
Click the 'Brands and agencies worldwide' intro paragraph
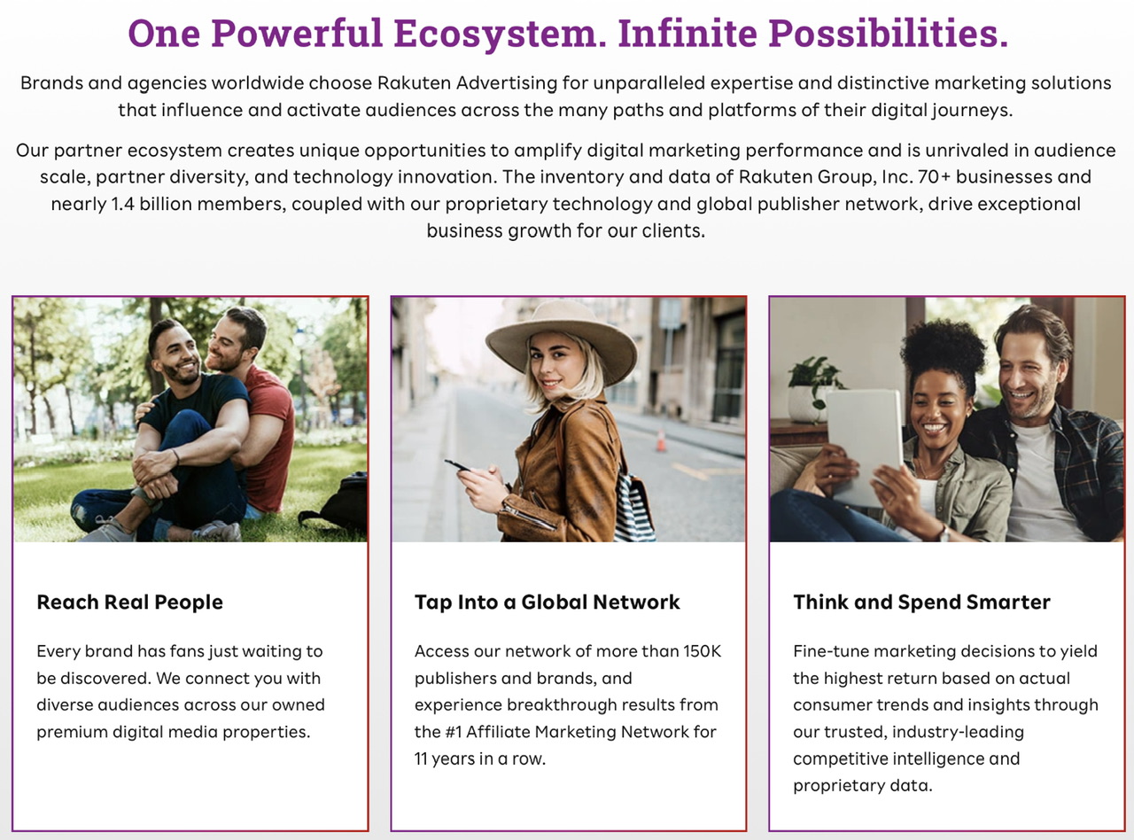(x=566, y=97)
